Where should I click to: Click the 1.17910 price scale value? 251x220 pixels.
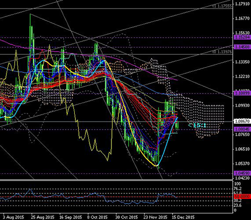pos(242,4)
